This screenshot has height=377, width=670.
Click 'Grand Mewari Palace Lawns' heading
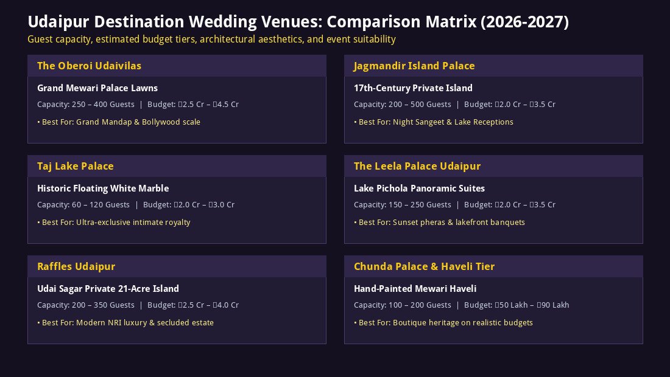tap(97, 88)
